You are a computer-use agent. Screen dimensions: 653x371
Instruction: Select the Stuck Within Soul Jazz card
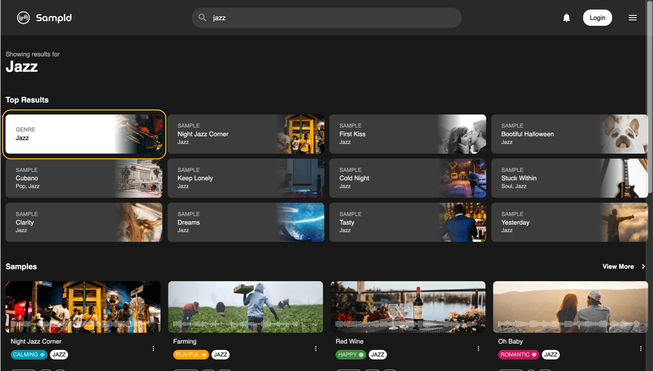click(x=569, y=178)
